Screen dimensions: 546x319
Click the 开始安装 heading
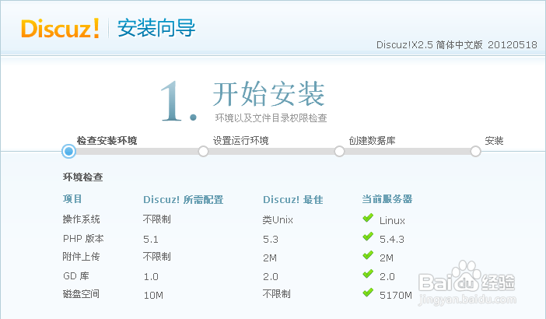pos(269,94)
